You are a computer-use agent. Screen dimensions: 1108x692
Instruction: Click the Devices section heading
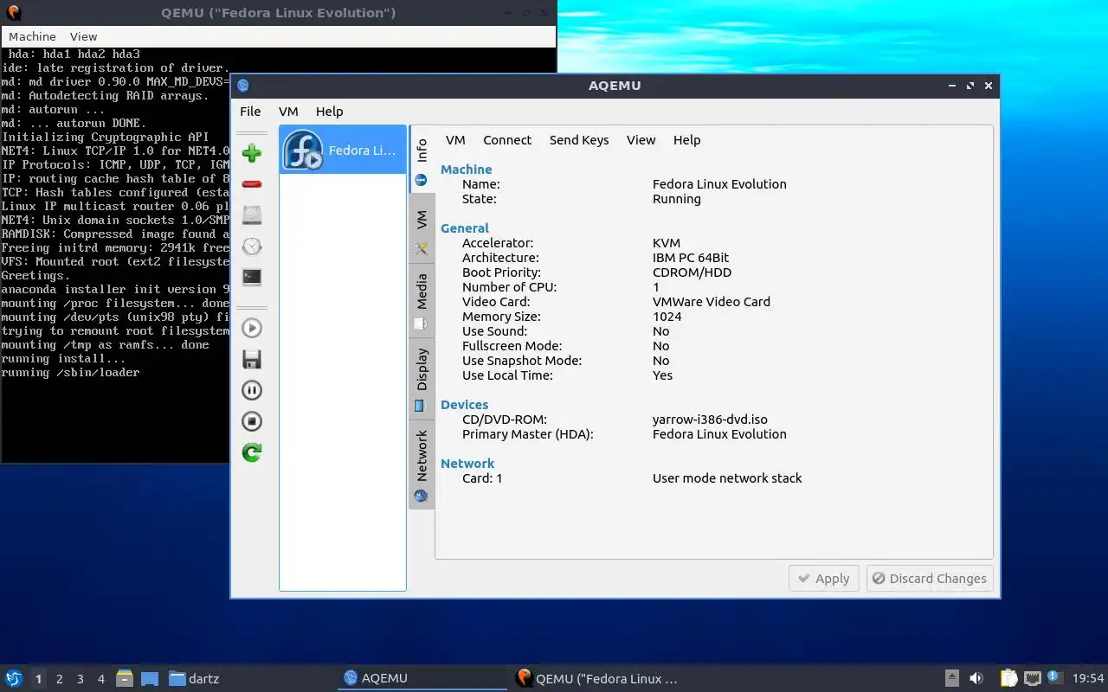click(464, 405)
